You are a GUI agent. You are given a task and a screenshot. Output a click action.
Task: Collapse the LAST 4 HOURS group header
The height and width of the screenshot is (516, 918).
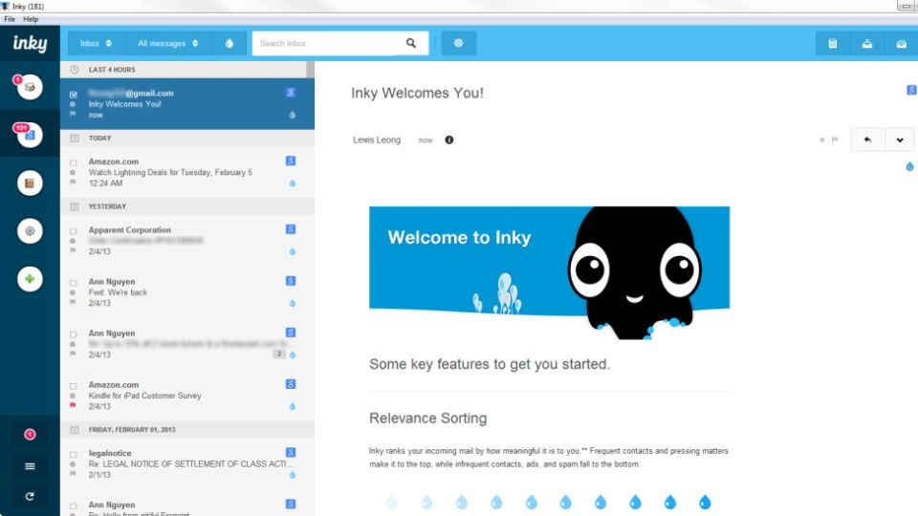point(183,70)
